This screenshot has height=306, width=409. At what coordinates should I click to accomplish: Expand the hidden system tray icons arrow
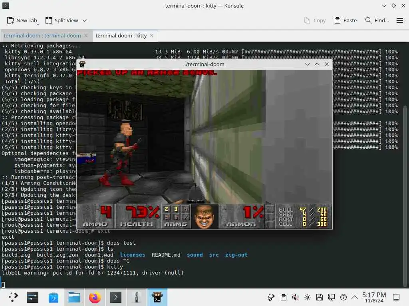click(x=354, y=297)
